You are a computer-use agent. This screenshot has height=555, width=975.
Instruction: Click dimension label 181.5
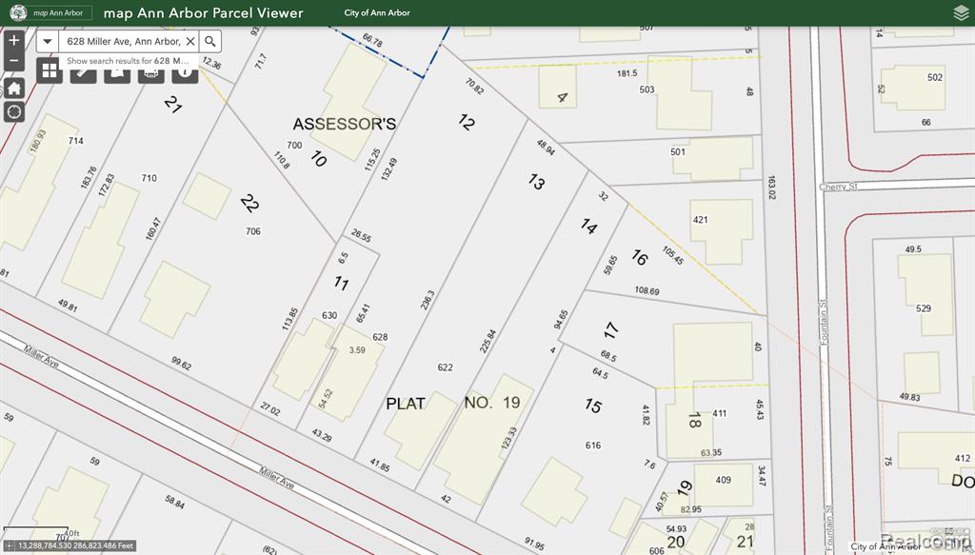627,73
